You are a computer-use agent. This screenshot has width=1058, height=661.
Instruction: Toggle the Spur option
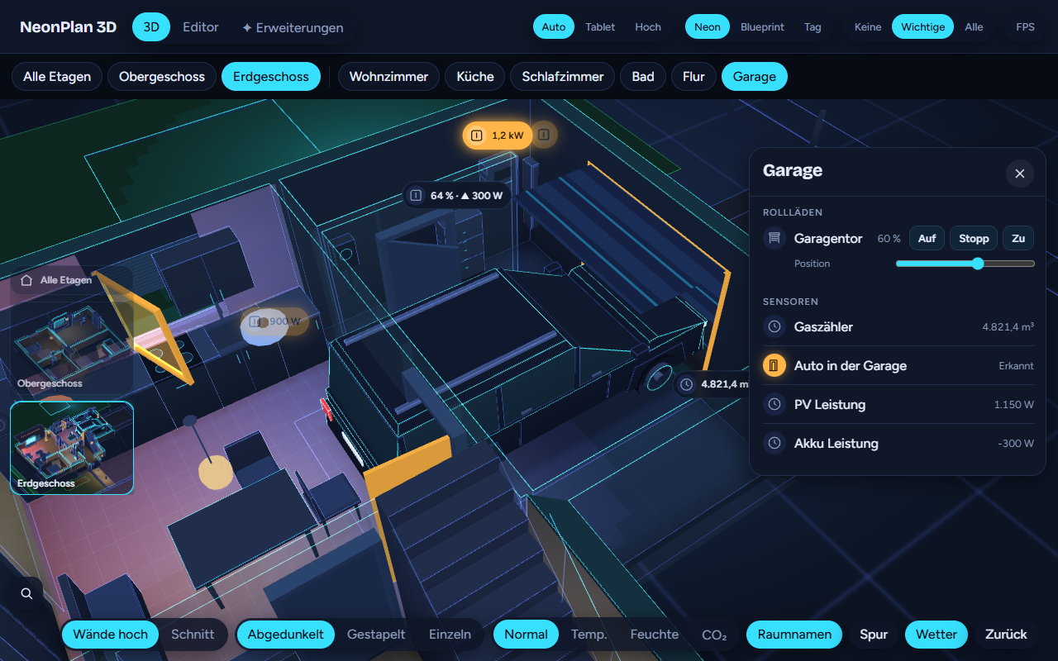pyautogui.click(x=874, y=635)
